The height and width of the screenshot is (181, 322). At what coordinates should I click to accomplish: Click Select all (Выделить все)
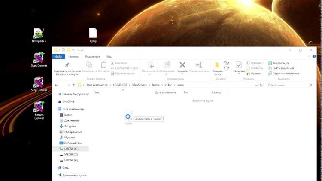point(279,63)
